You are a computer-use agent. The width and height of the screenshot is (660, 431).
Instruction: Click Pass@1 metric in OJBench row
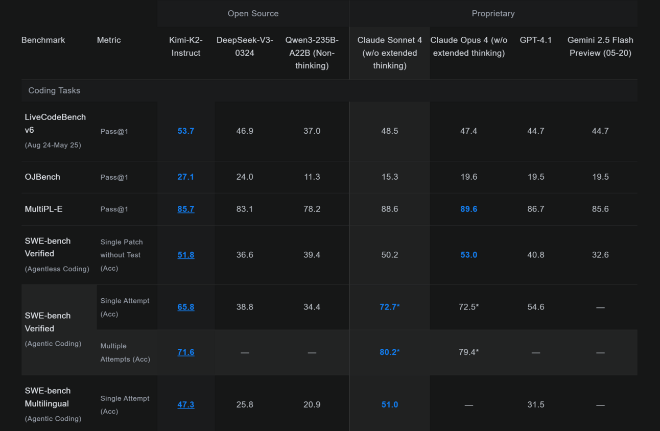tap(114, 177)
